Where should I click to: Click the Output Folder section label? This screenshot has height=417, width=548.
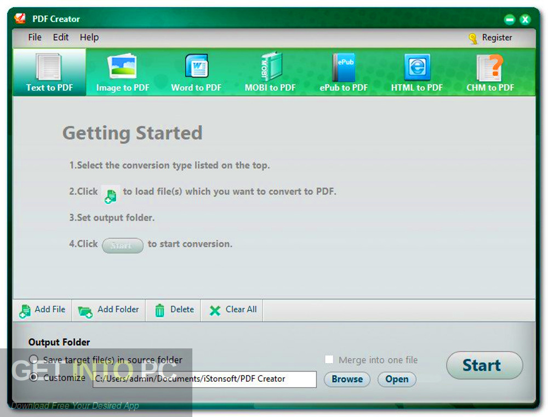tap(59, 342)
